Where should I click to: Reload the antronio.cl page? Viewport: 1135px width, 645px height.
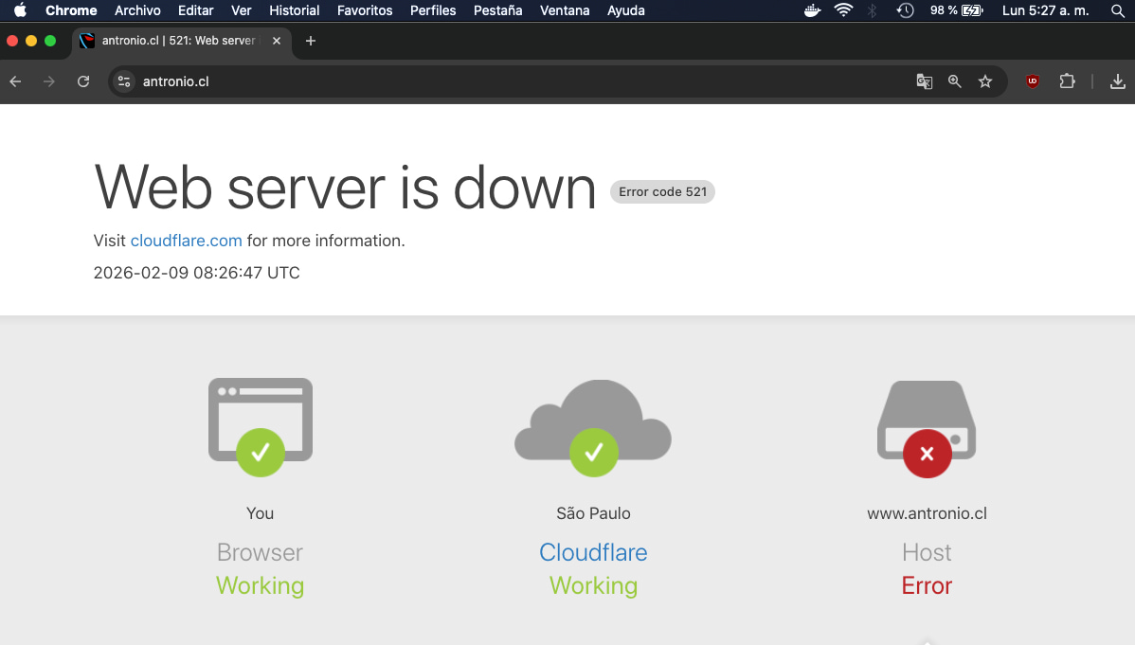pos(83,81)
